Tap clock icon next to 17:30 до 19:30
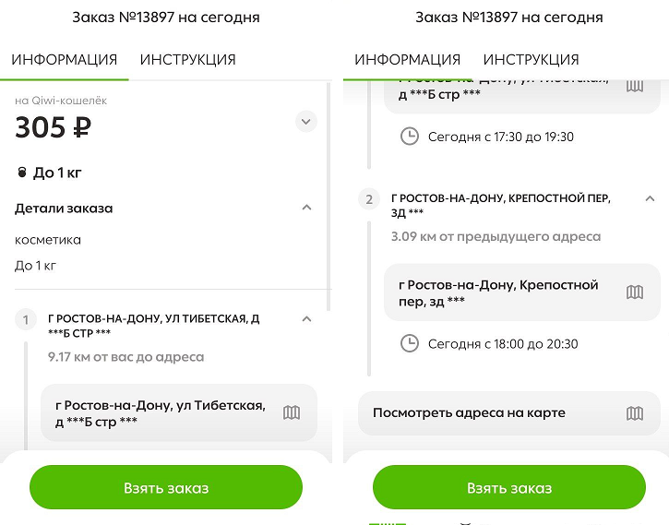The image size is (669, 525). [x=409, y=137]
